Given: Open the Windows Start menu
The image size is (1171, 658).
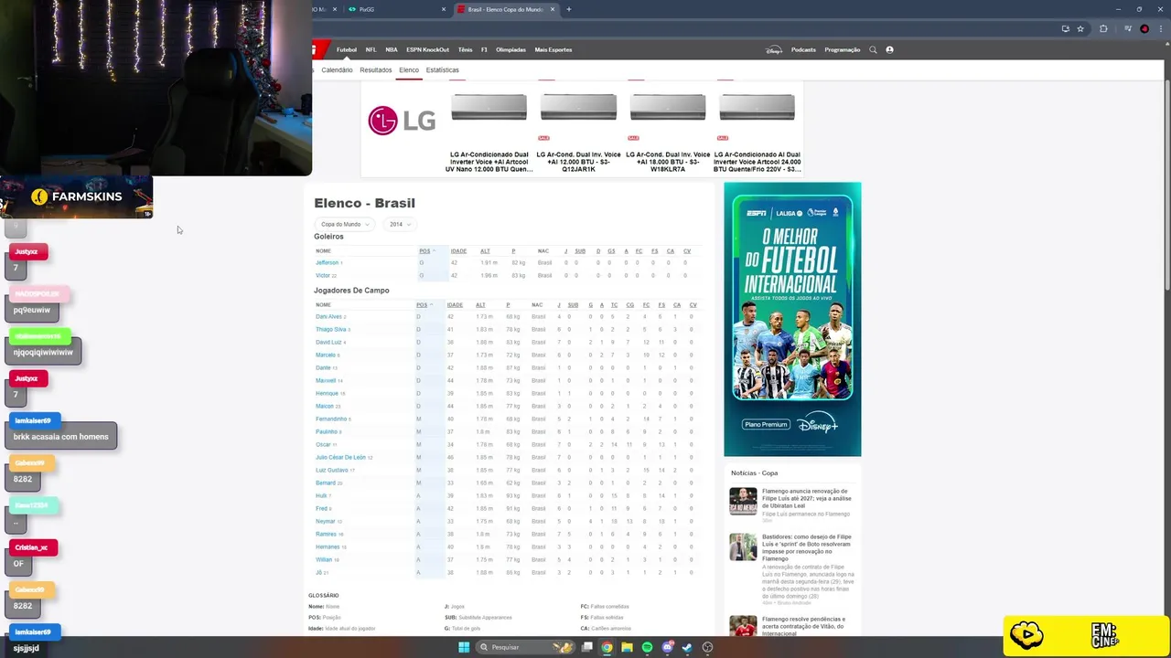Looking at the screenshot, I should tap(464, 647).
